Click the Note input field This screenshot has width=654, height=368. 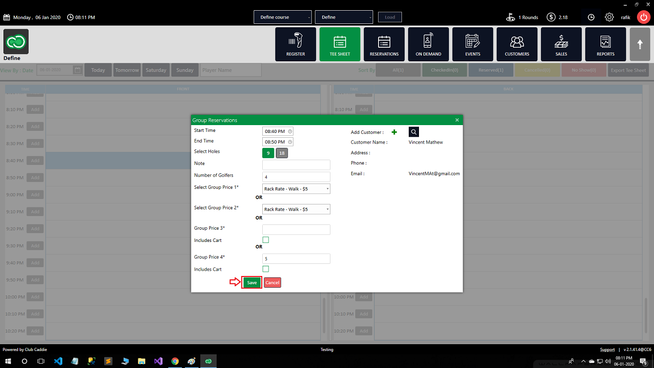[296, 165]
